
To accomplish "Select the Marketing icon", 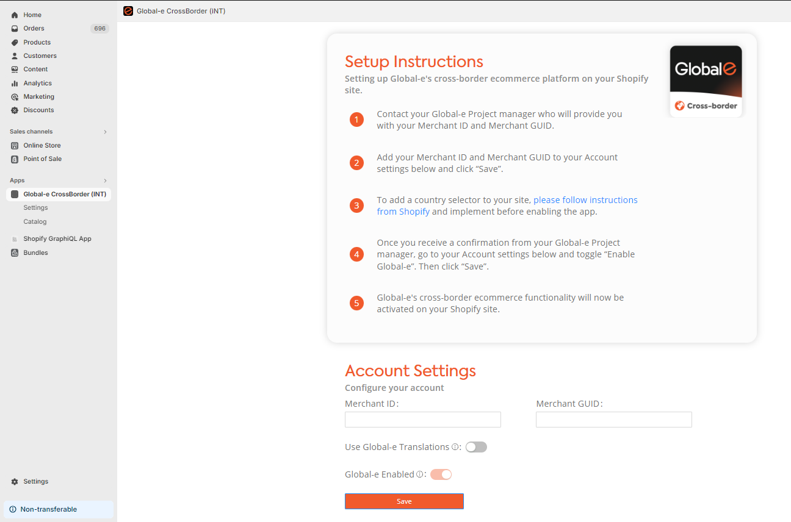I will [15, 96].
